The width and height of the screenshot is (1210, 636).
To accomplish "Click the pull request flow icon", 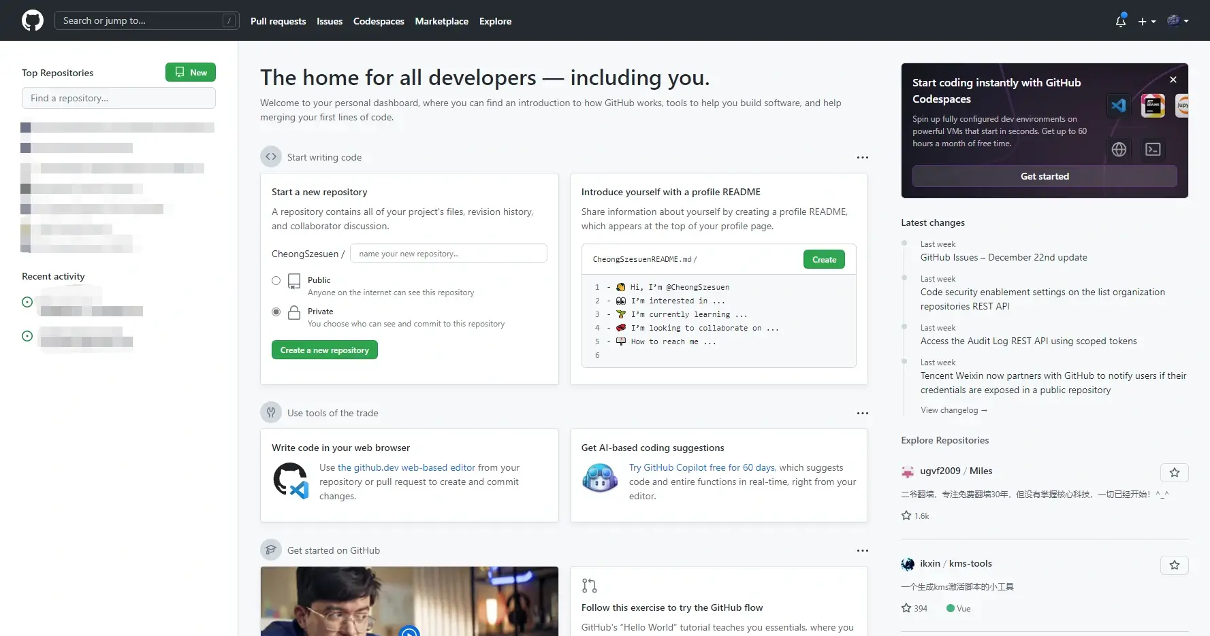I will tap(589, 585).
